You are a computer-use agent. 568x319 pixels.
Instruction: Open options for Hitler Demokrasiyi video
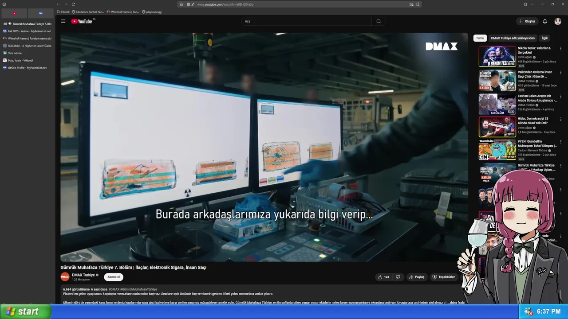coord(560,119)
